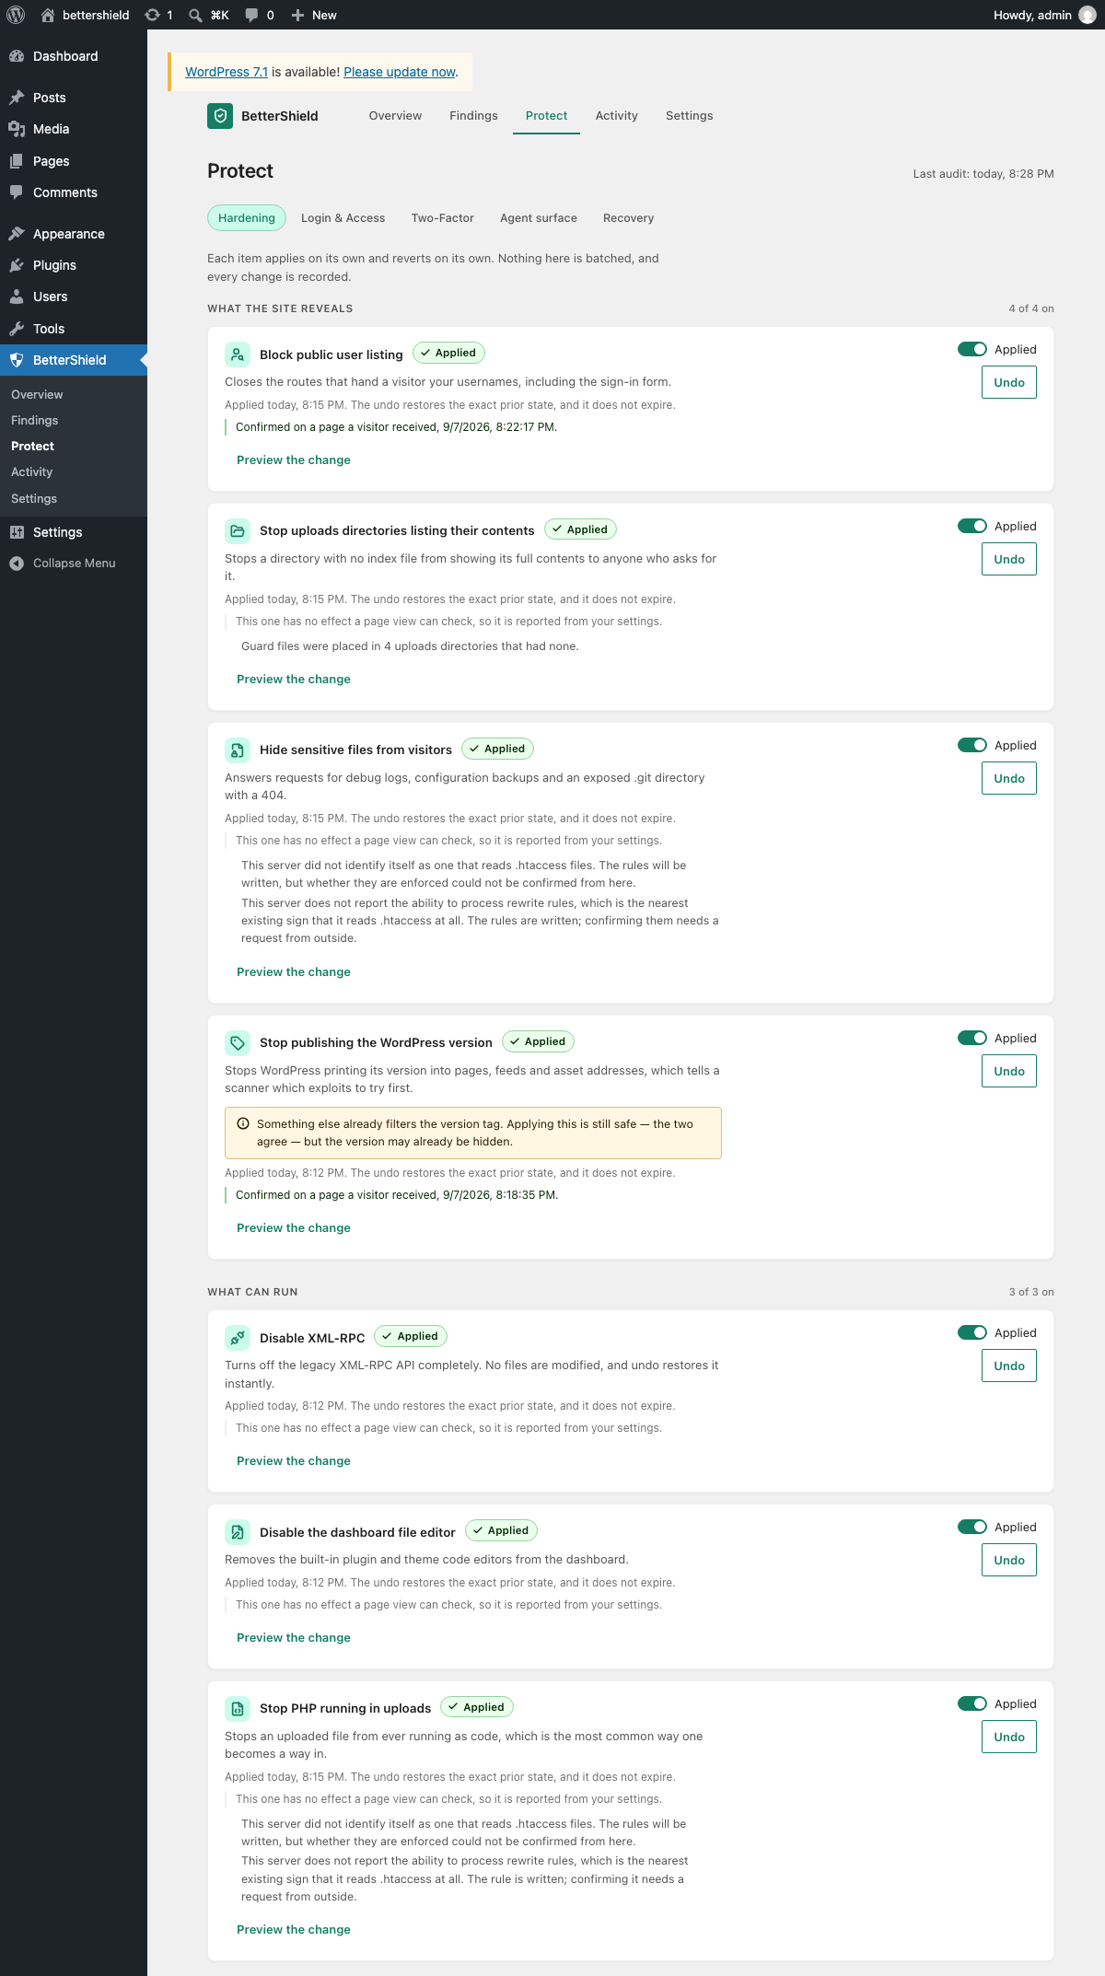Open the Overview tab in BetterShield header

click(395, 116)
